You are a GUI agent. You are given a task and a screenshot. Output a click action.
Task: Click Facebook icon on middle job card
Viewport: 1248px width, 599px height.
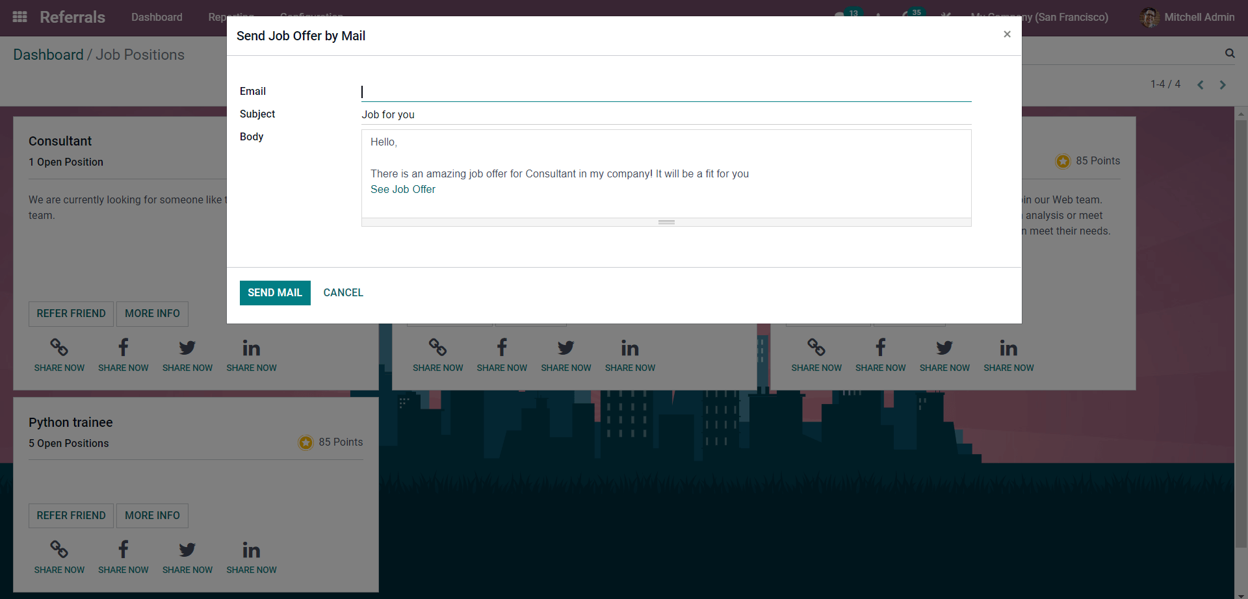click(x=502, y=348)
